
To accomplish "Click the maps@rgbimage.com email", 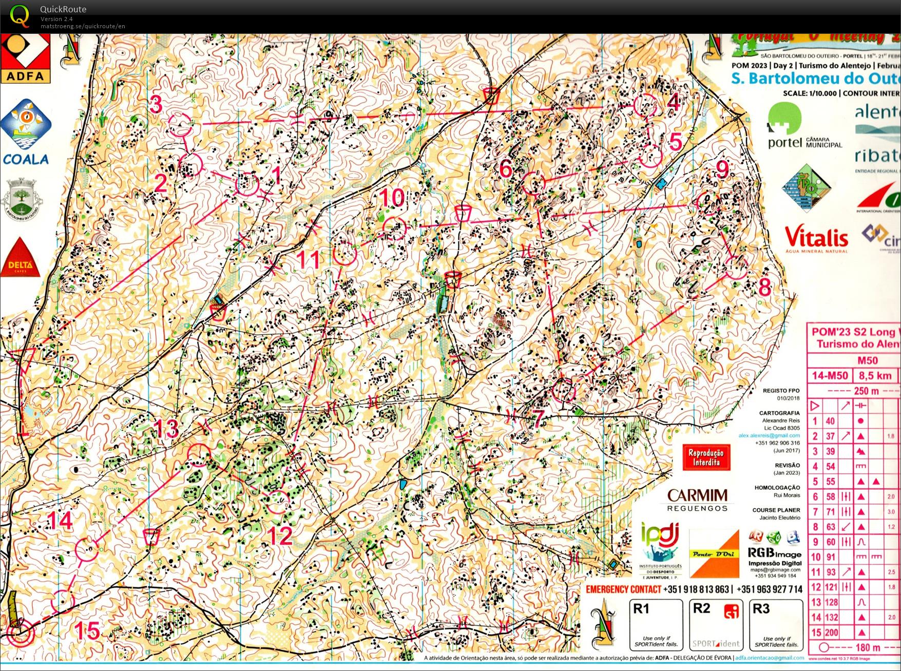I will click(x=775, y=569).
